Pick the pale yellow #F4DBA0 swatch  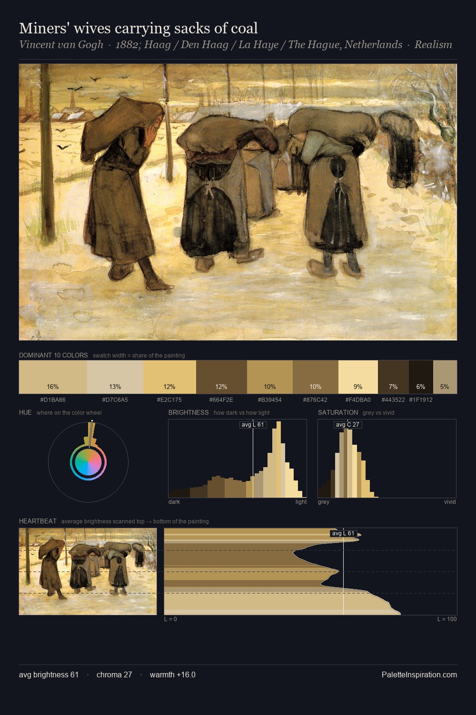point(358,377)
